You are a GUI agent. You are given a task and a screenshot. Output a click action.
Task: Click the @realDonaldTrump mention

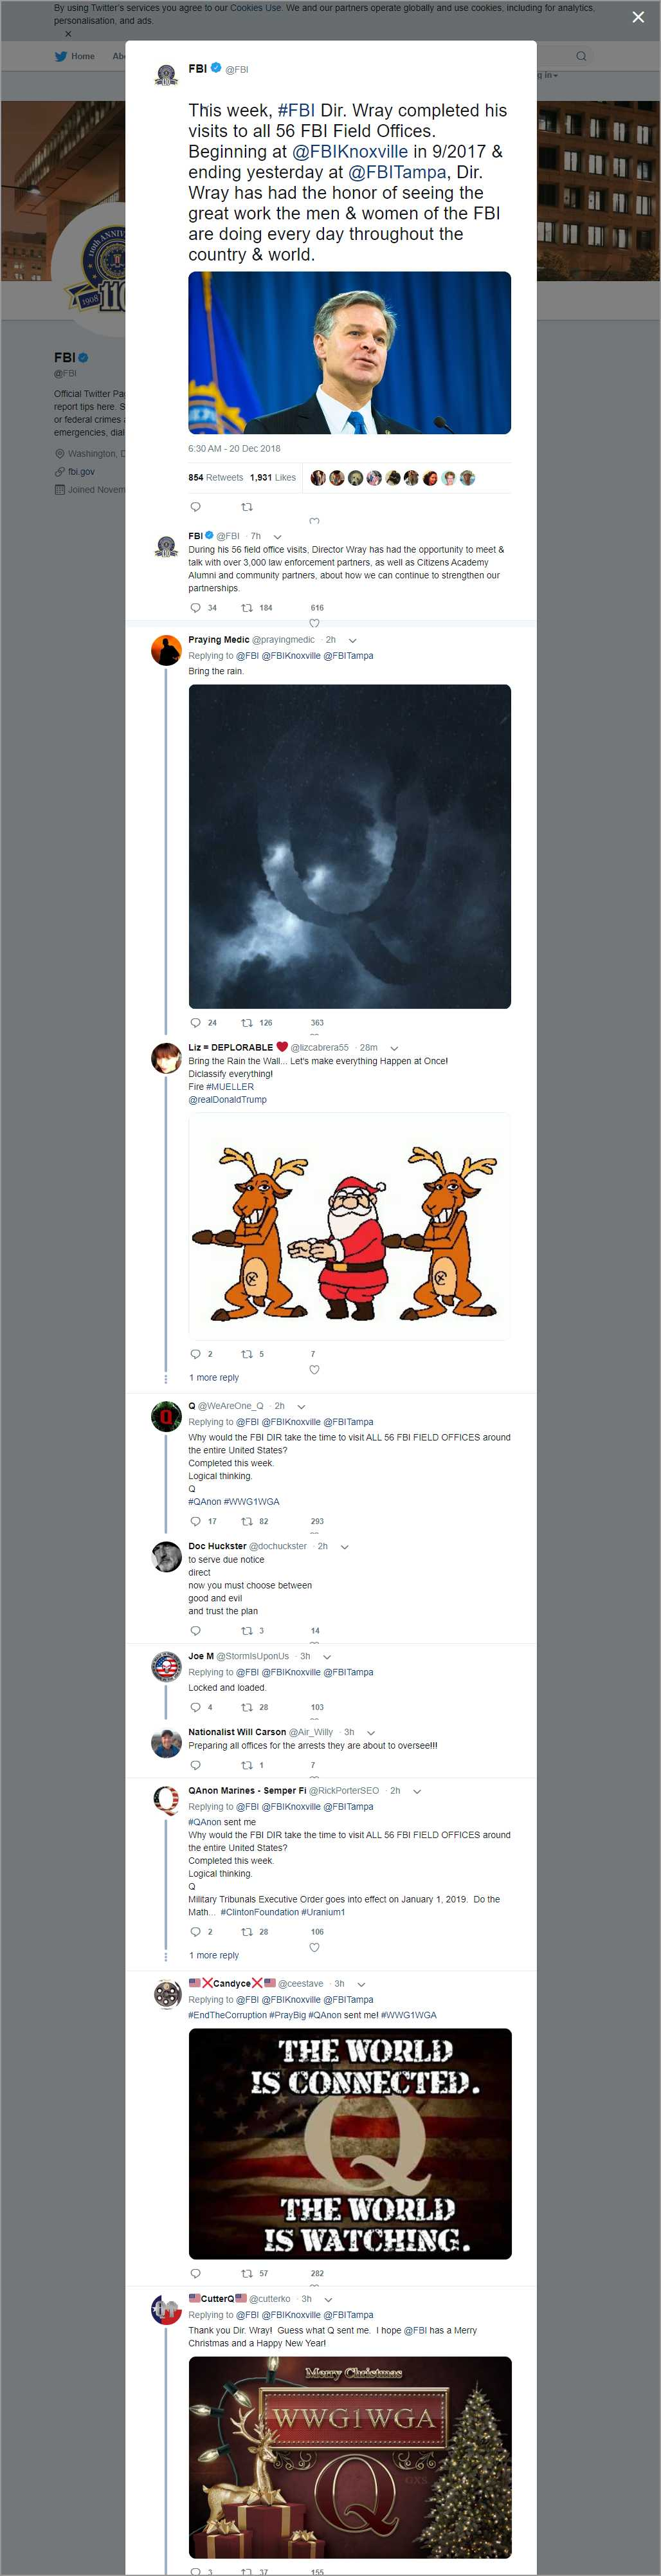[227, 1099]
